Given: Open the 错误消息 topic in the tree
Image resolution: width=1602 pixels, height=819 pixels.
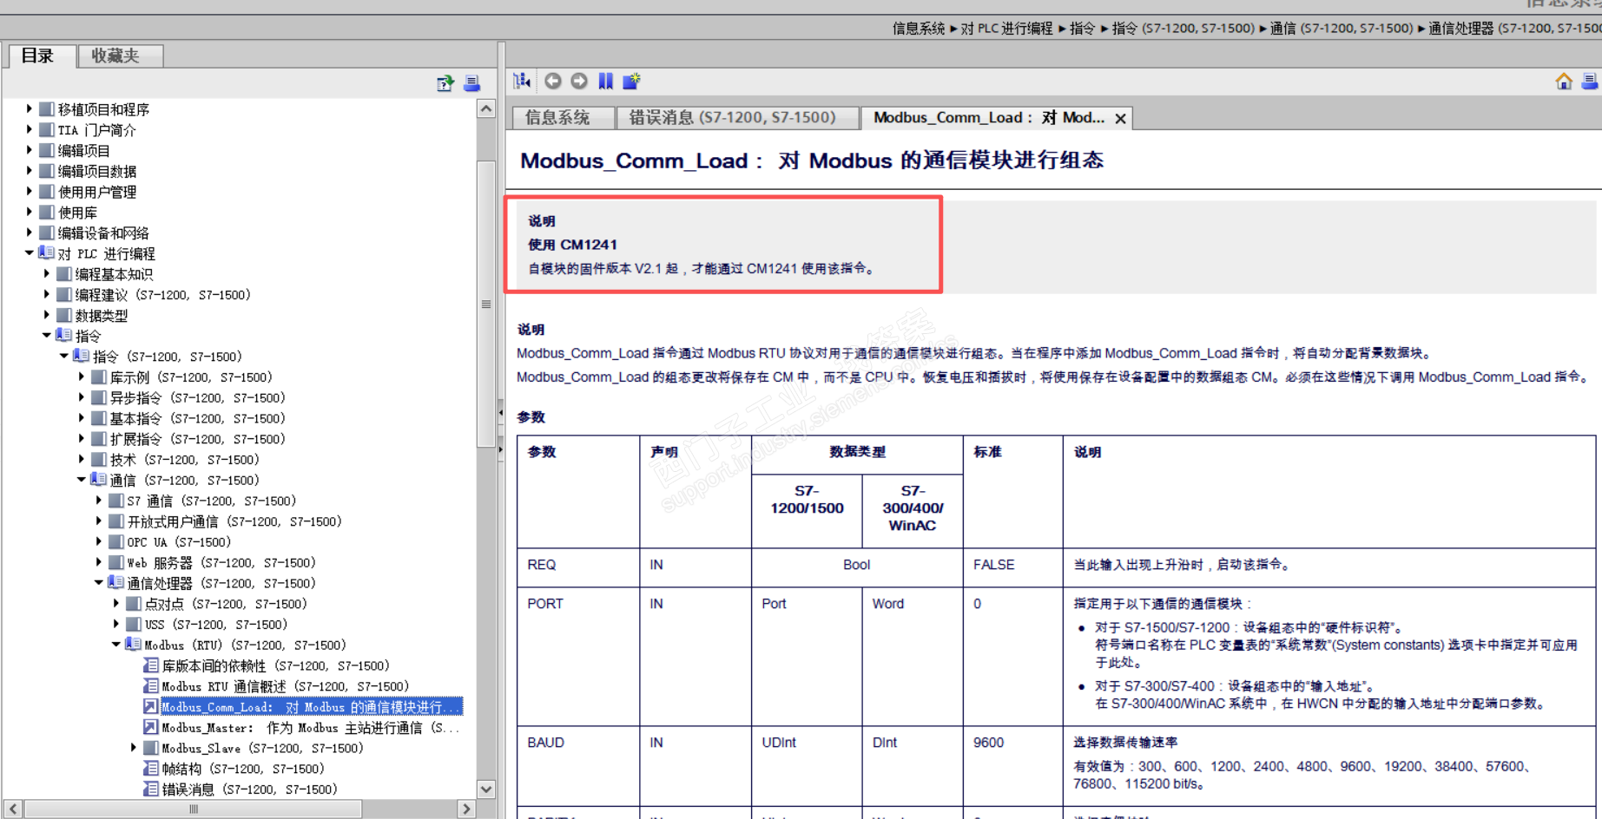Looking at the screenshot, I should [x=250, y=790].
